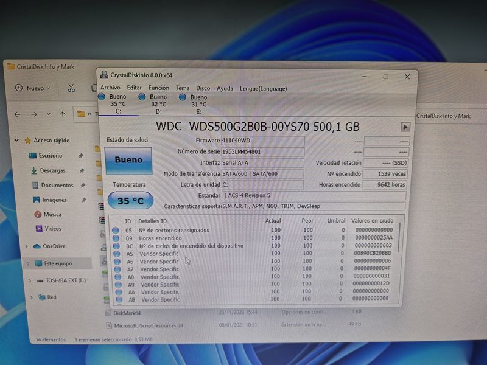This screenshot has height=365, width=487.
Task: Open Vídeos in Explorer sidebar
Action: click(x=53, y=229)
